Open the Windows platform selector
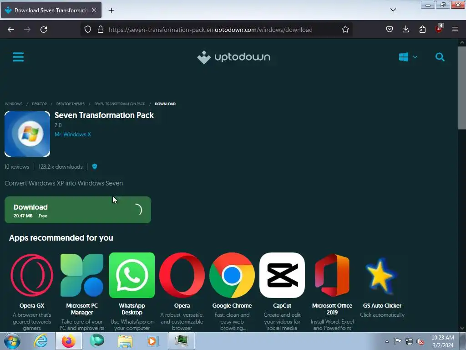Viewport: 466px width, 350px height. 408,57
